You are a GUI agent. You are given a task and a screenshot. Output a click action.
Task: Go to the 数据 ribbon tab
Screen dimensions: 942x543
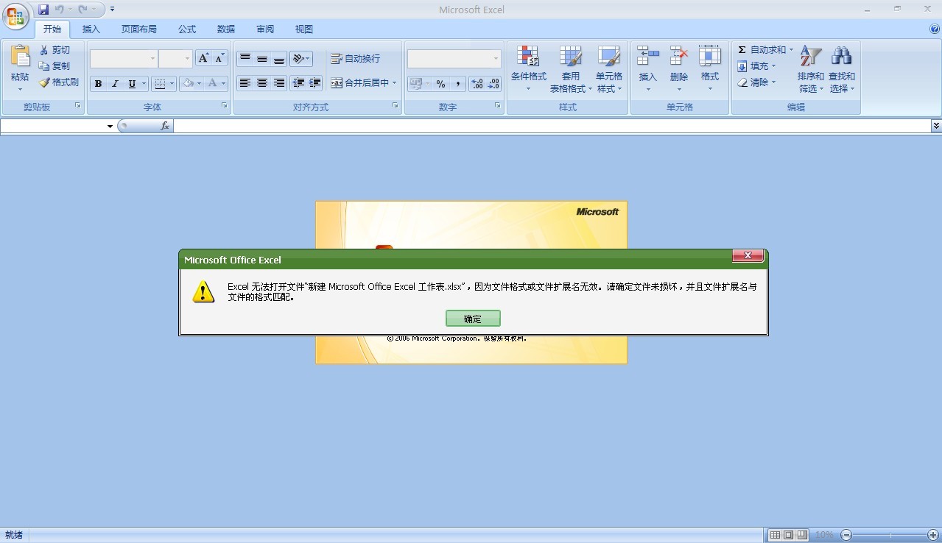(x=226, y=29)
